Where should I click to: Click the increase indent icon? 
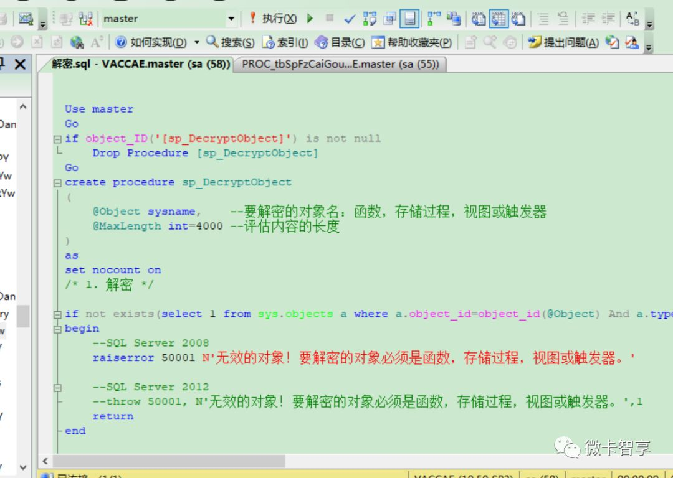coord(609,19)
